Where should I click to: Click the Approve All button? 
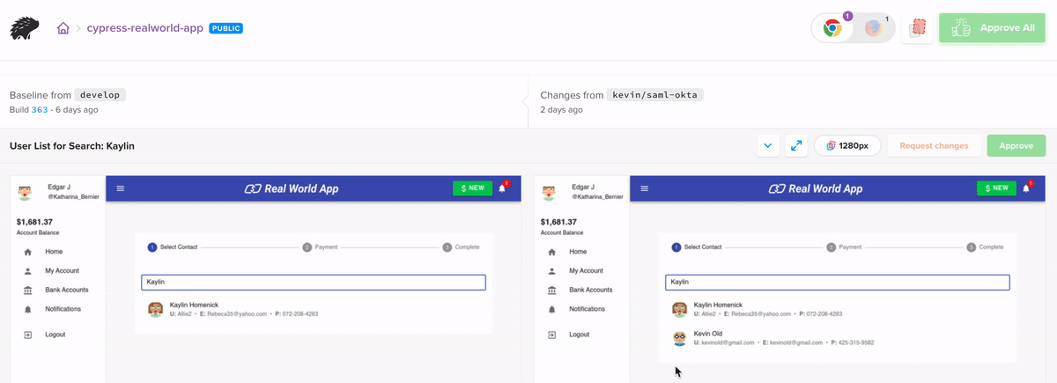[993, 28]
